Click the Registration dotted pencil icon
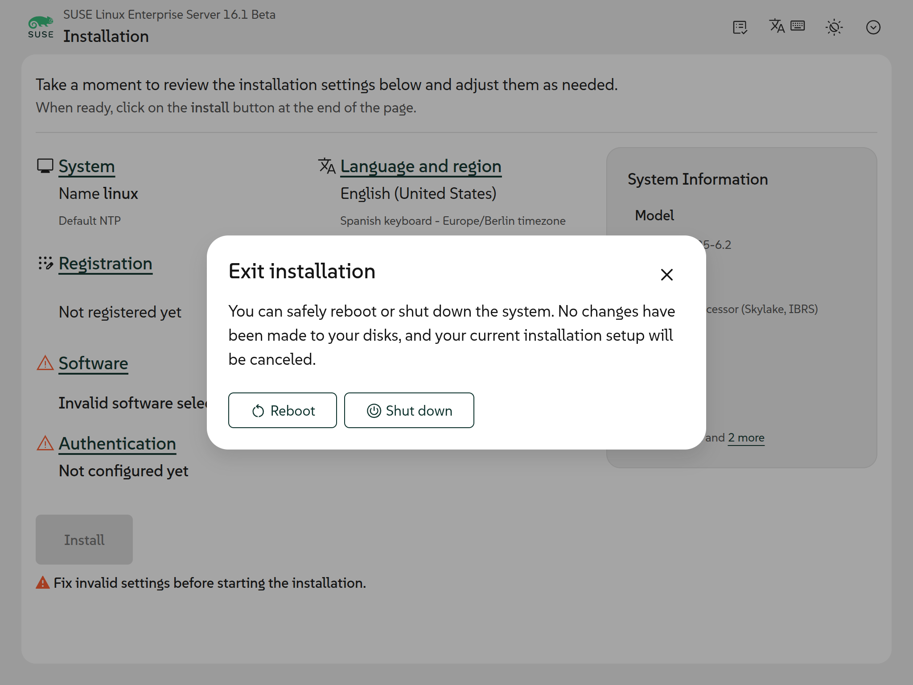 coord(45,263)
